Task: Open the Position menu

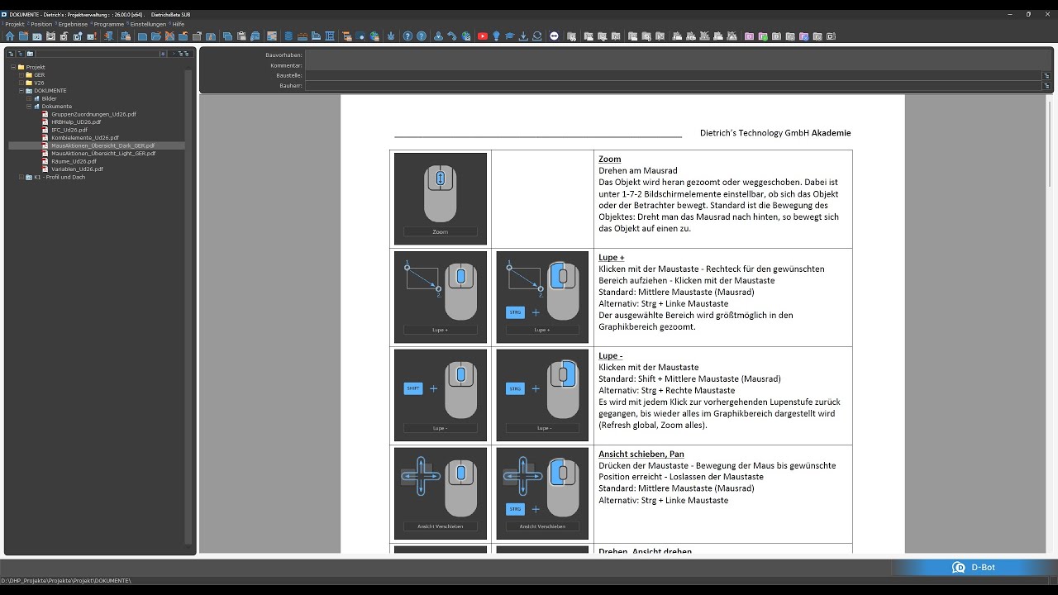Action: pos(41,24)
